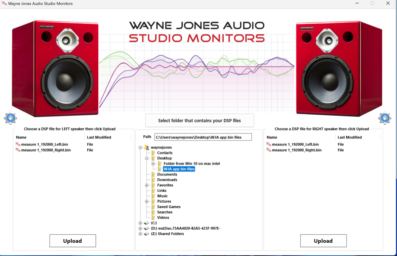Expand Folder from Win 10 on mac intel
The image size is (397, 256).
(x=153, y=164)
